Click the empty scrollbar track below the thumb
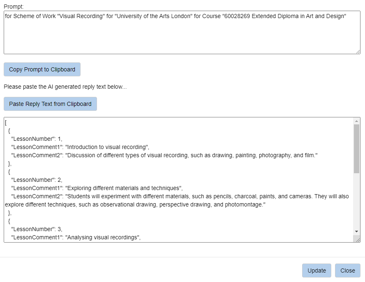This screenshot has height=282, width=365. click(356, 201)
